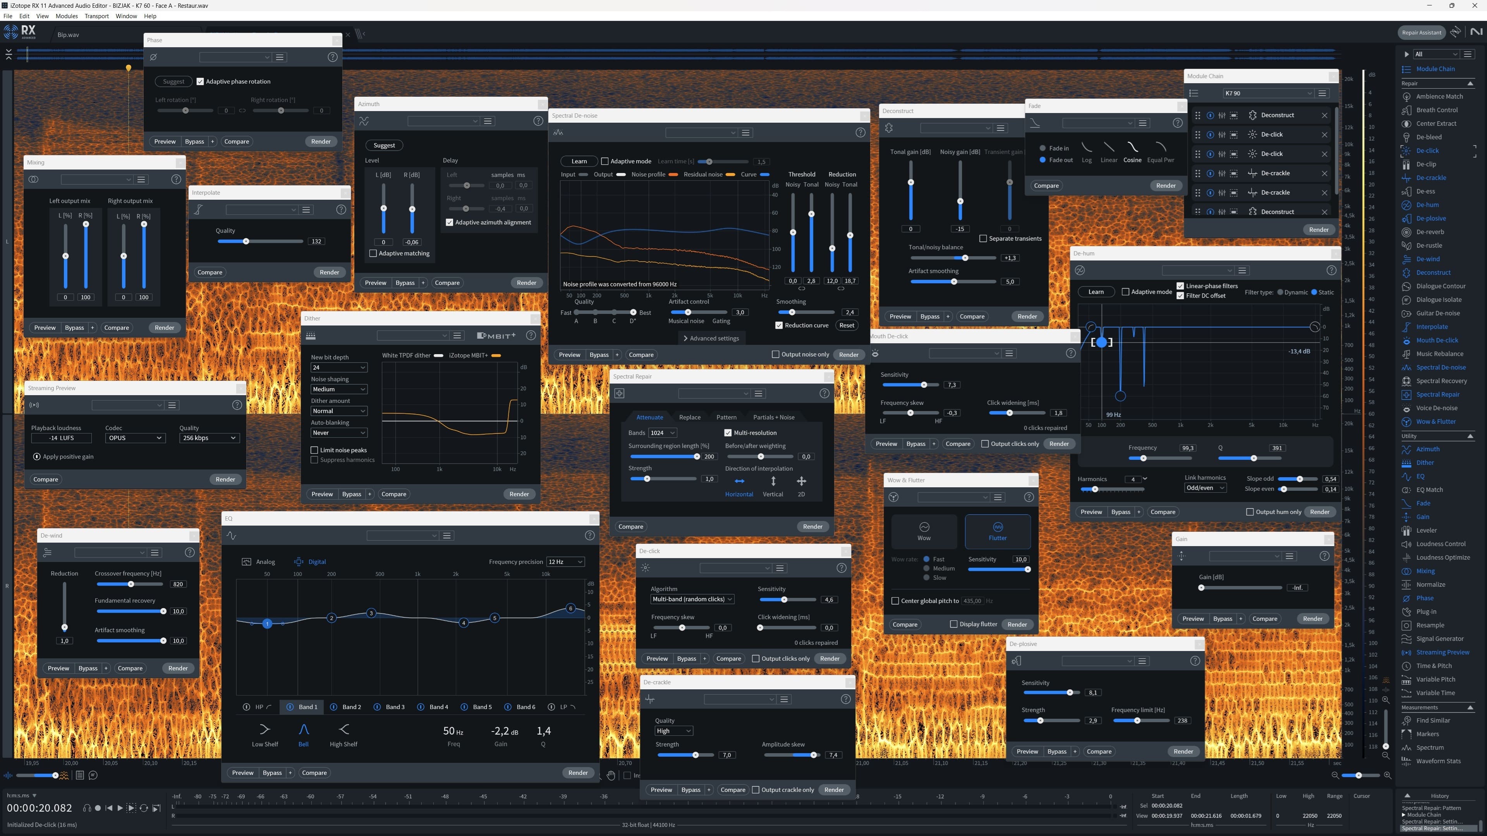Open EQ Match module in Utility list
The height and width of the screenshot is (836, 1487).
(x=1429, y=490)
